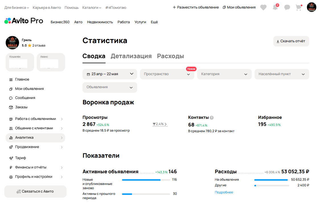Open profile avatar in top bar
The width and height of the screenshot is (322, 209).
pos(311,7)
